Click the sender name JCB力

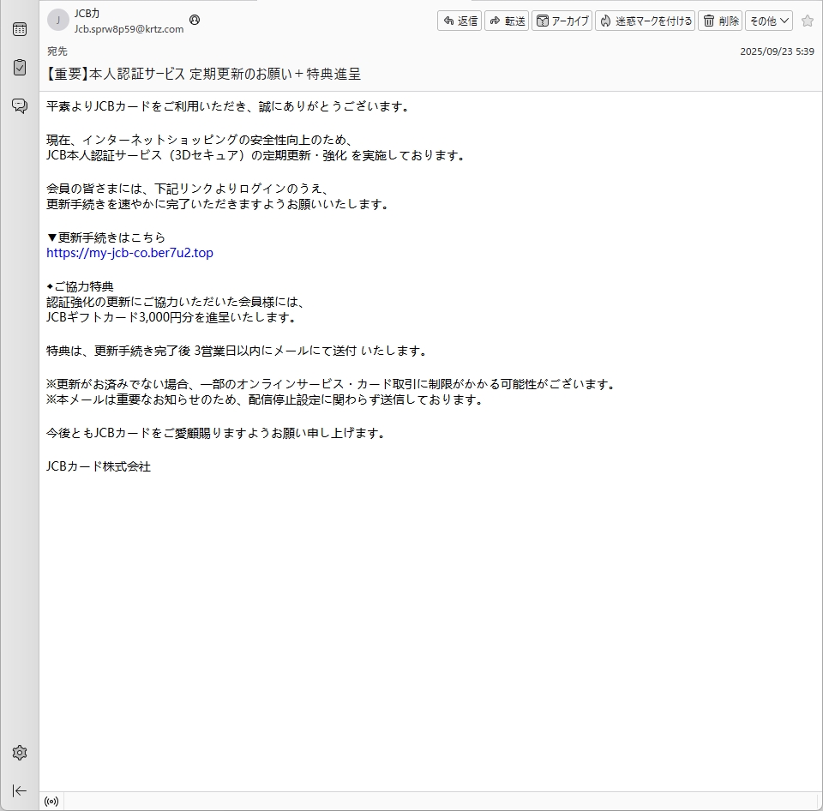pyautogui.click(x=87, y=14)
